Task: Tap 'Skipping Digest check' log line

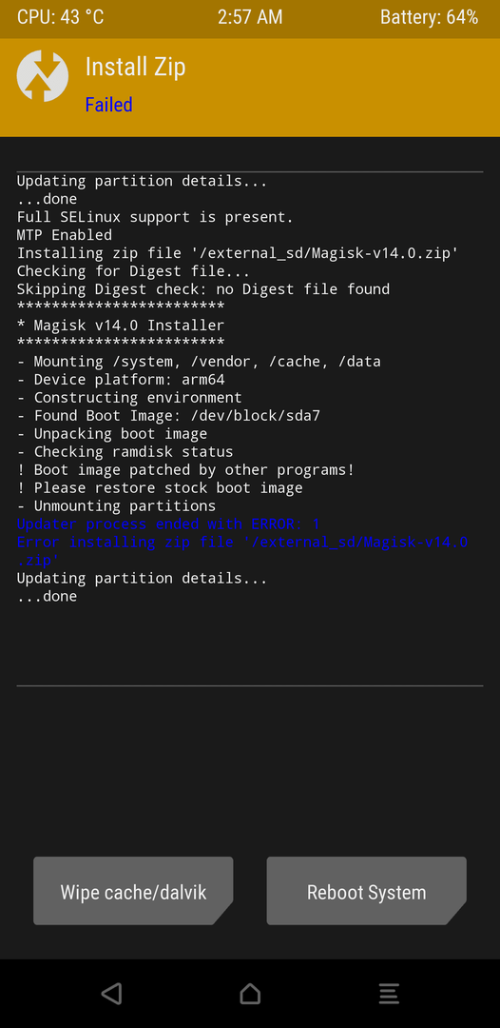Action: tap(202, 289)
